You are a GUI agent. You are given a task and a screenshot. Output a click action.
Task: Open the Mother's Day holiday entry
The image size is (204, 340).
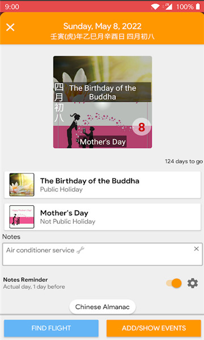103,217
